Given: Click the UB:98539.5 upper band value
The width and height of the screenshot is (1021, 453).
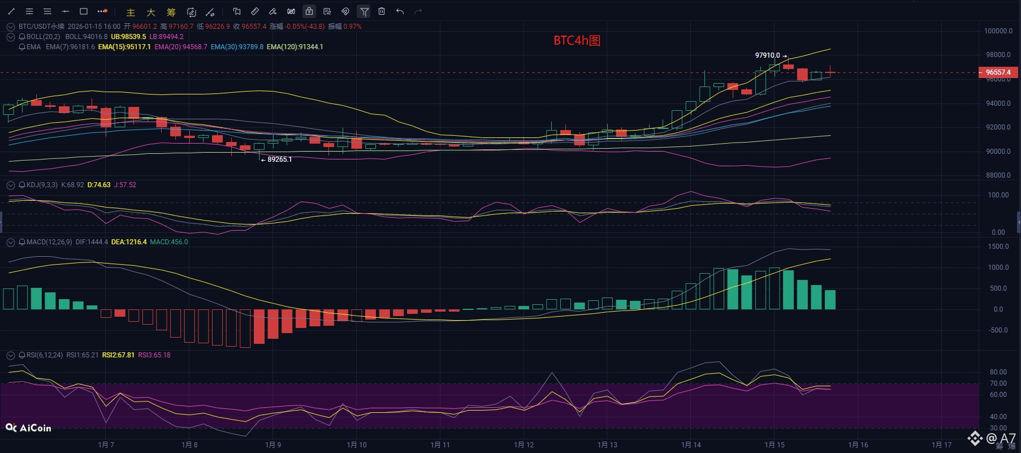Looking at the screenshot, I should pyautogui.click(x=128, y=37).
